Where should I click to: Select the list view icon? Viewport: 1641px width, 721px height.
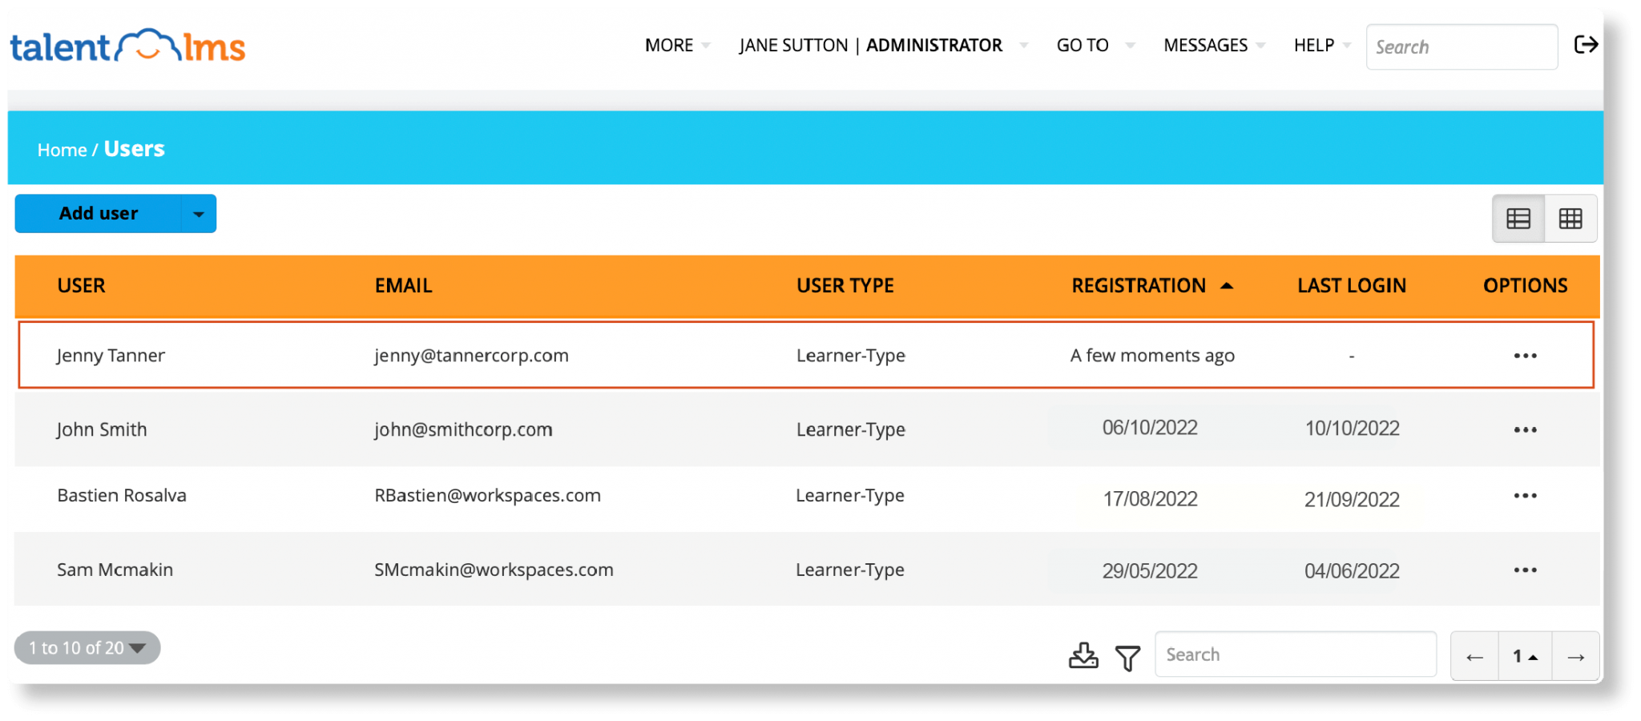tap(1518, 218)
